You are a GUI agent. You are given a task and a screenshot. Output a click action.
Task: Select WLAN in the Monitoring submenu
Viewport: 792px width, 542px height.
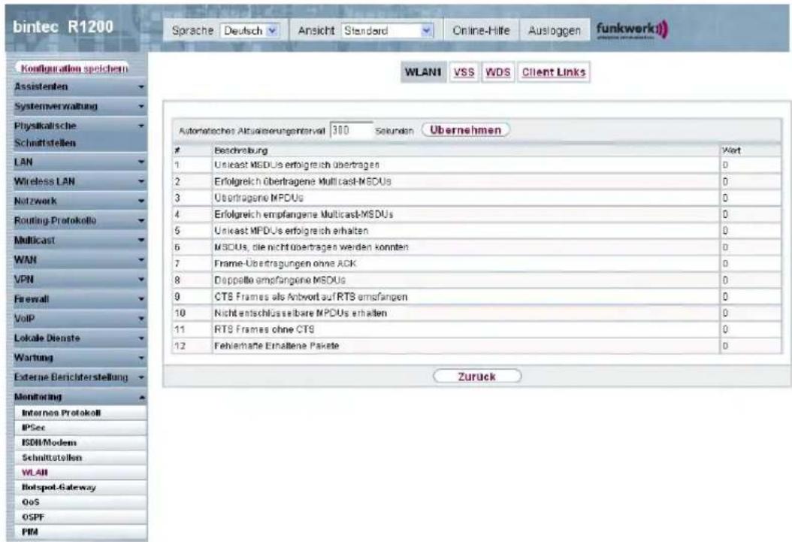[x=81, y=472]
